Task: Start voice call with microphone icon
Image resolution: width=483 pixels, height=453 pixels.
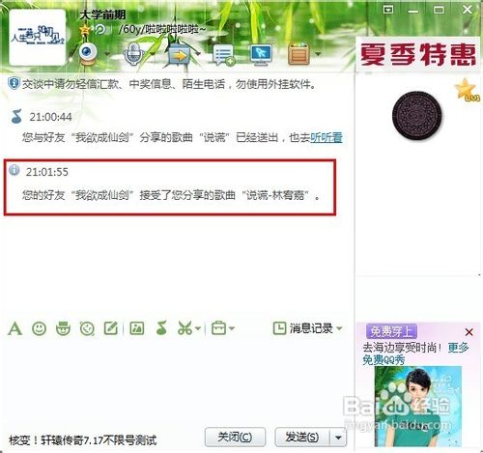Action: pos(133,53)
